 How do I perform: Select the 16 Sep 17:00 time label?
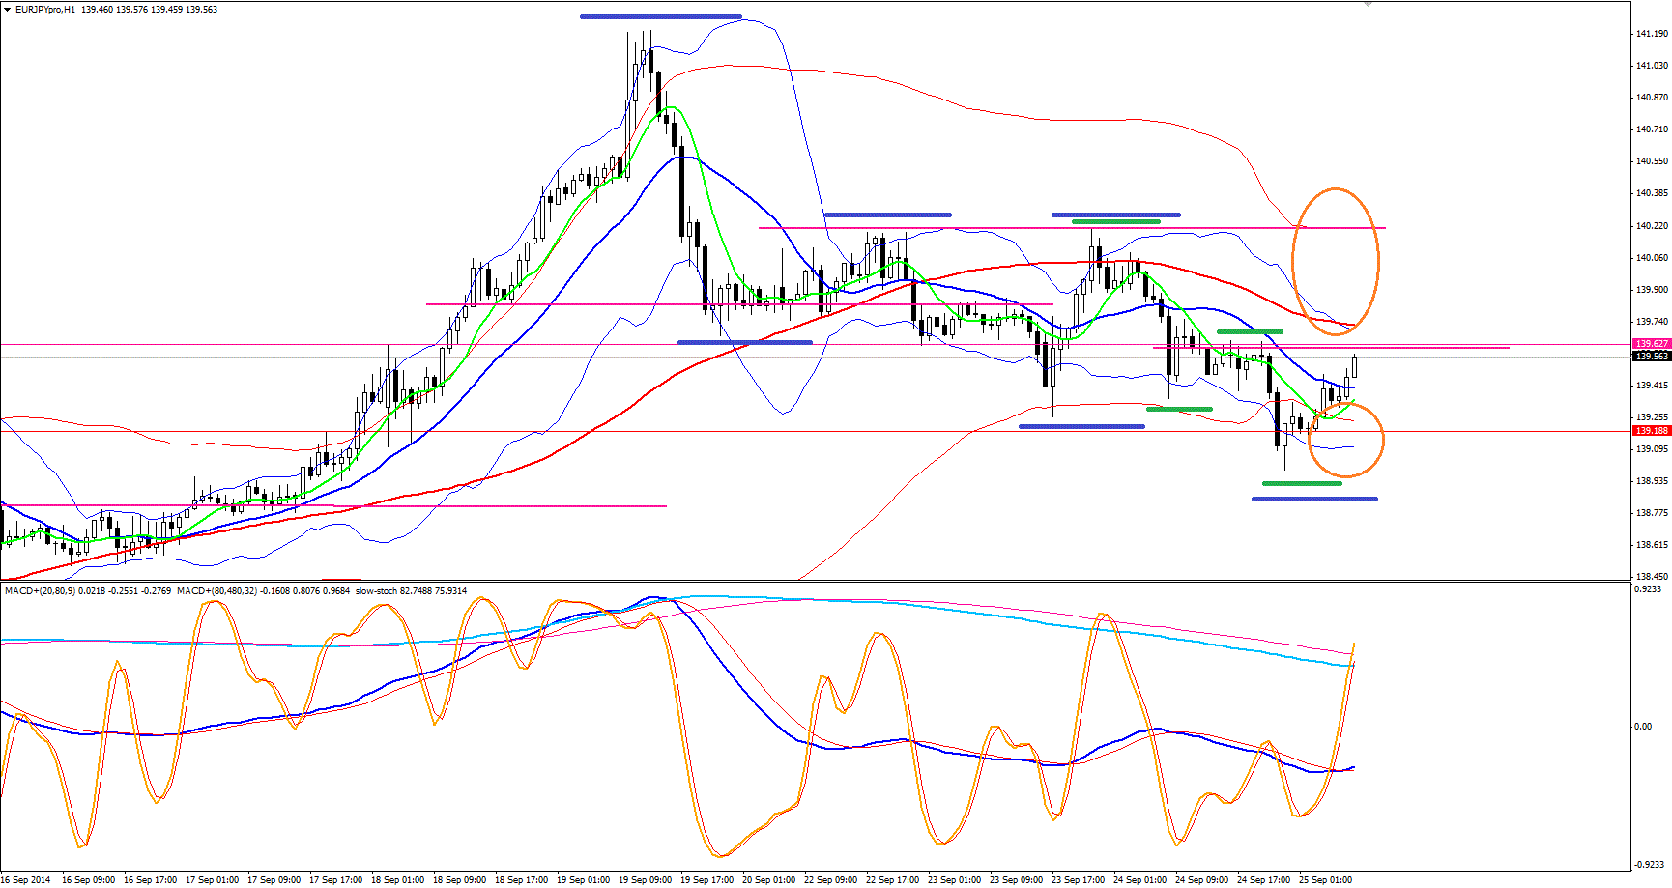tap(150, 880)
